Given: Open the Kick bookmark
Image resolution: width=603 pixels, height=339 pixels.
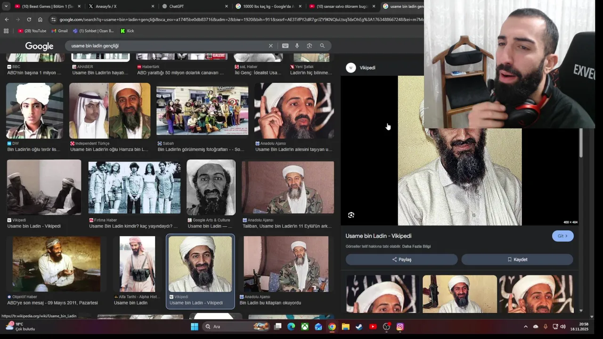Looking at the screenshot, I should (x=127, y=31).
